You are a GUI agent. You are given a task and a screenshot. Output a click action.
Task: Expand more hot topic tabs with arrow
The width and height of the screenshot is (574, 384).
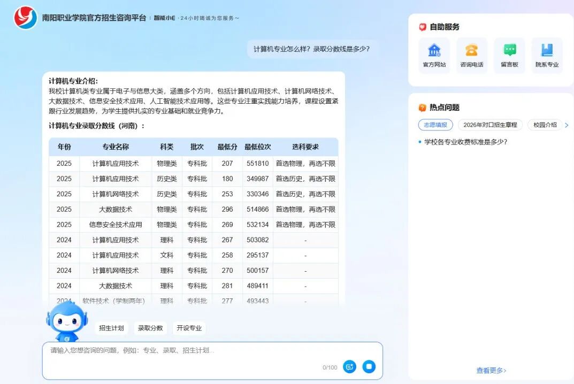point(567,125)
